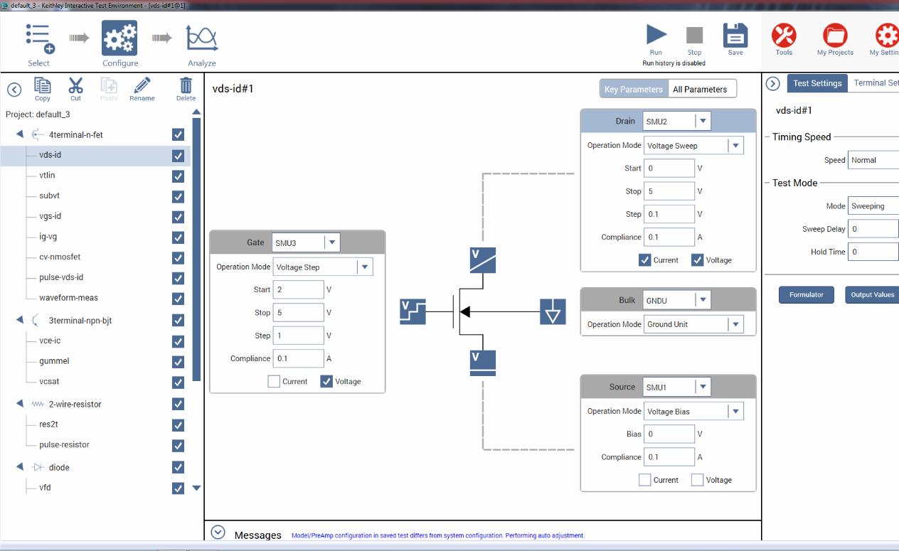Click the gate voltage step symbol in the schematic

(x=413, y=311)
